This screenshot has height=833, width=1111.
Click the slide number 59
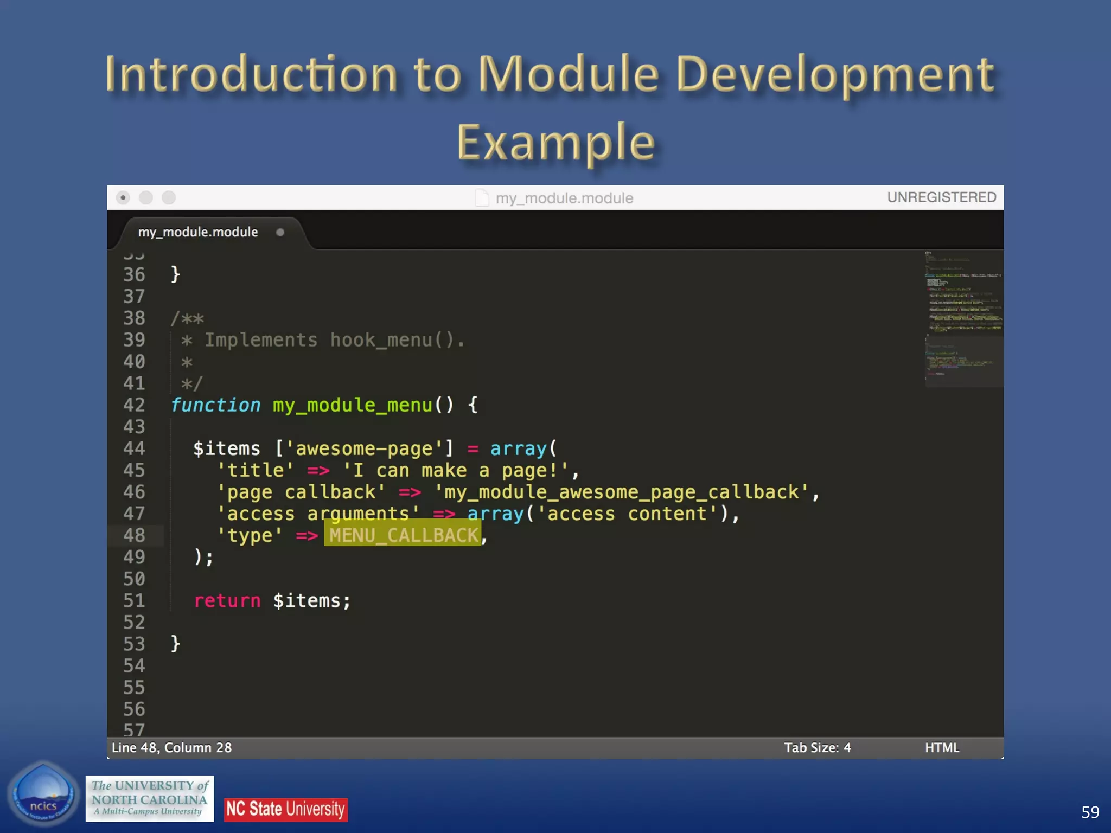tap(1090, 812)
